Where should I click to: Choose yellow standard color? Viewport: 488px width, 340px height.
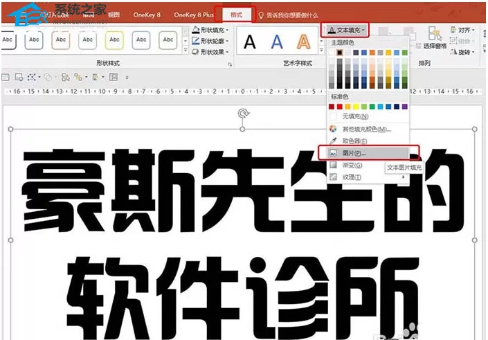click(x=356, y=107)
